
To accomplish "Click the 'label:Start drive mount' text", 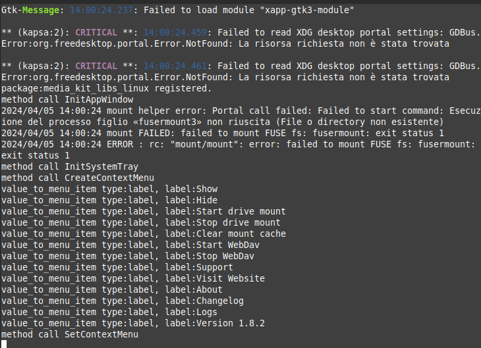I will coord(225,211).
